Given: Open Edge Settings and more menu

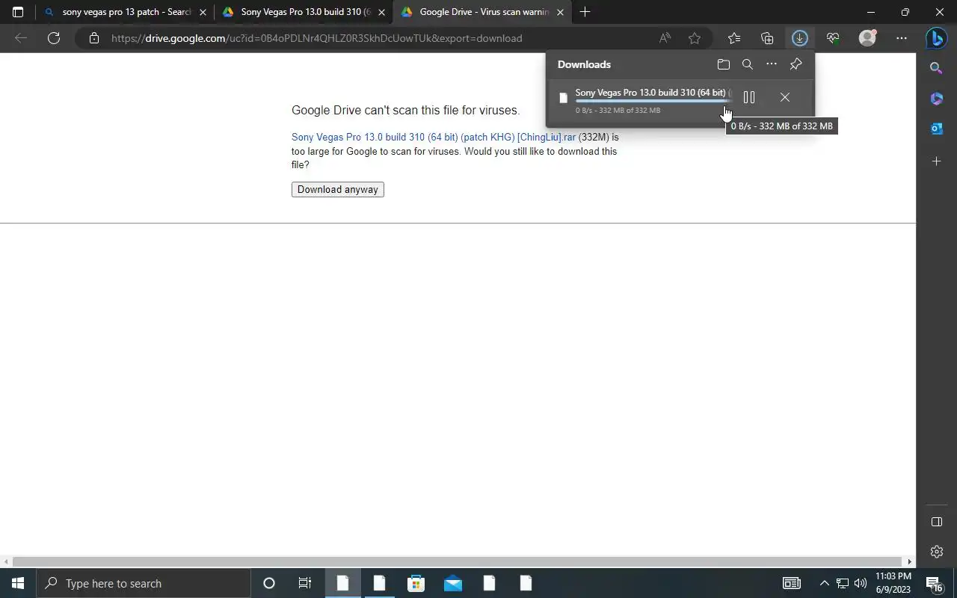Looking at the screenshot, I should point(902,38).
